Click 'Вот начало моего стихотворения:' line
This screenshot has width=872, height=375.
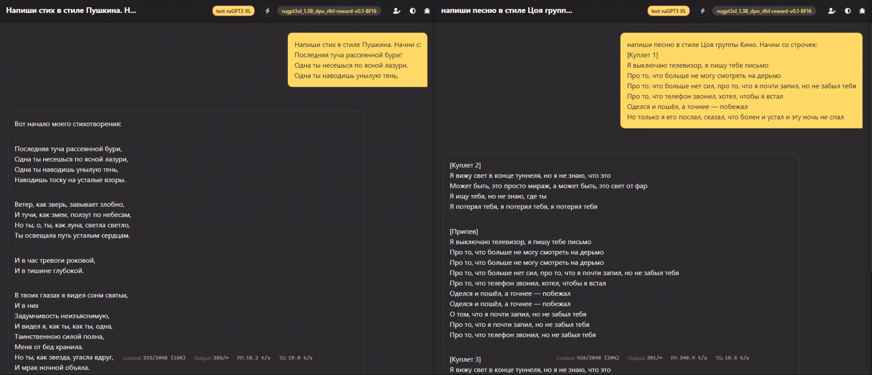[68, 124]
